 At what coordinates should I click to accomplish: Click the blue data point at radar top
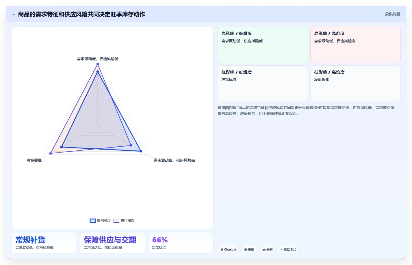(x=98, y=72)
